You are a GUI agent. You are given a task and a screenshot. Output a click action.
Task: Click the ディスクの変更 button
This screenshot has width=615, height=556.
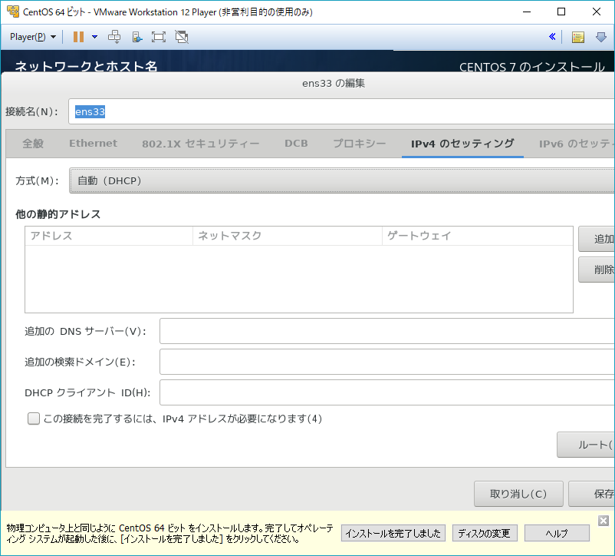485,533
